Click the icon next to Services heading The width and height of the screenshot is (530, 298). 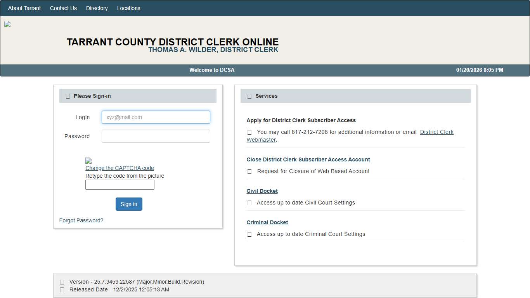click(x=249, y=96)
